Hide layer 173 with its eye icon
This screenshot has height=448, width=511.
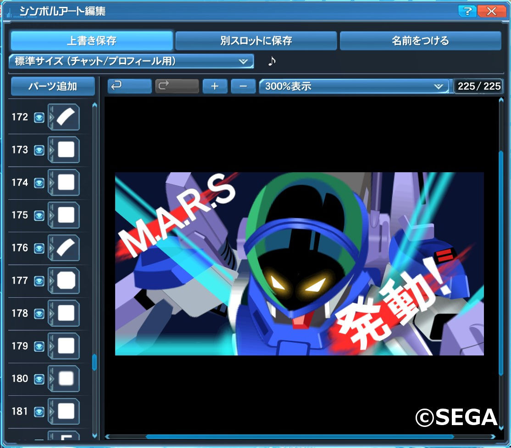click(x=39, y=150)
